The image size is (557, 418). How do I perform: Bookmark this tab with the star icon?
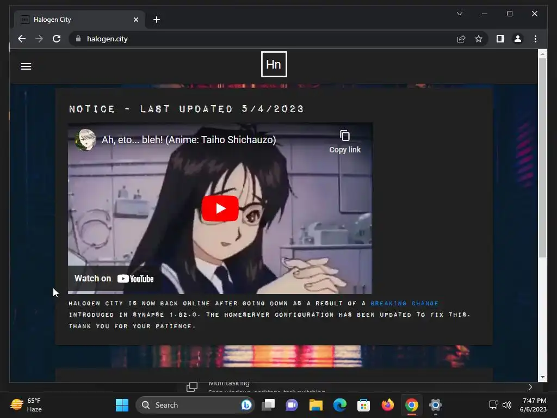479,39
